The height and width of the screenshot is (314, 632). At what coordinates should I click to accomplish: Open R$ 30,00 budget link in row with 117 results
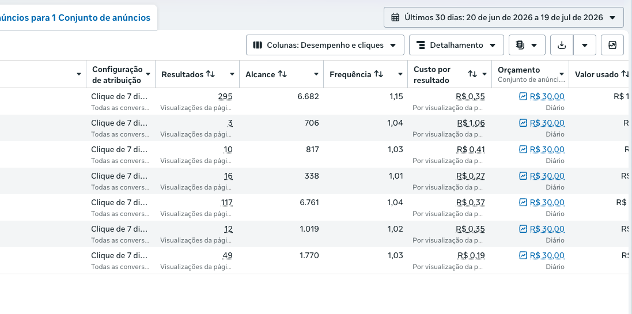click(x=547, y=202)
